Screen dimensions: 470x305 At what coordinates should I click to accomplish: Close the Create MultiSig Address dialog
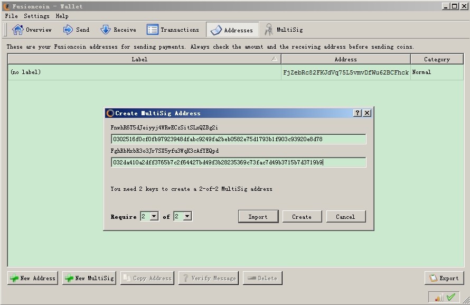point(367,113)
